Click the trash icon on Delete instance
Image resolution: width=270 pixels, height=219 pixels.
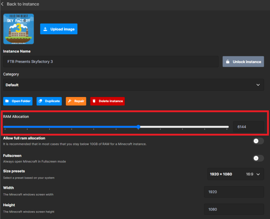click(x=94, y=101)
